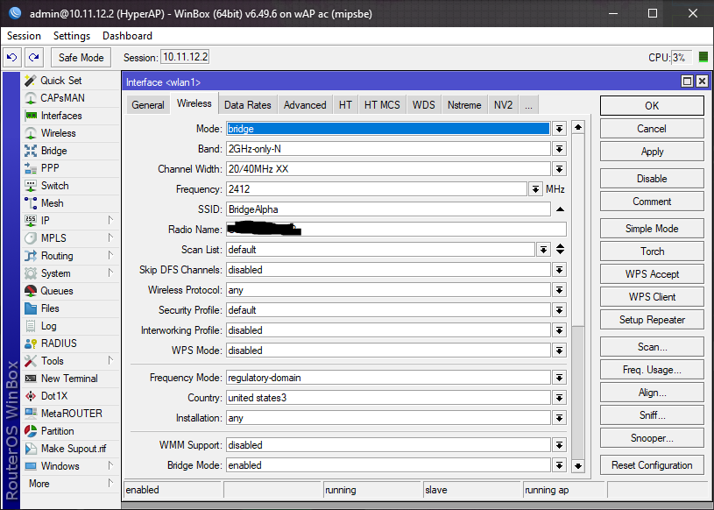Open CAPsMAN in the sidebar
Viewport: 714px width, 510px height.
click(62, 98)
